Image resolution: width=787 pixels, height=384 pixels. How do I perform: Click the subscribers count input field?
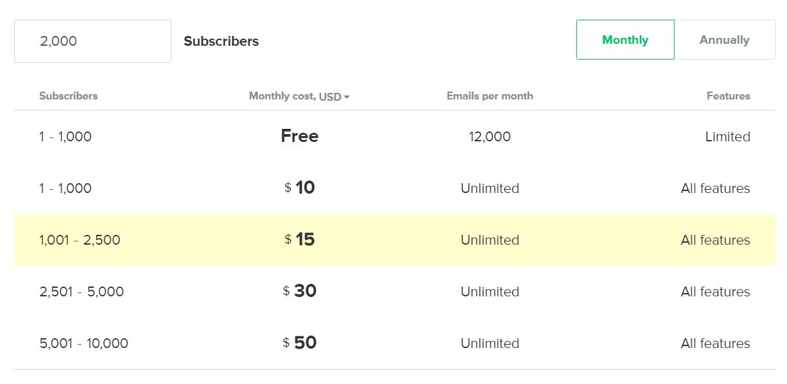(93, 41)
